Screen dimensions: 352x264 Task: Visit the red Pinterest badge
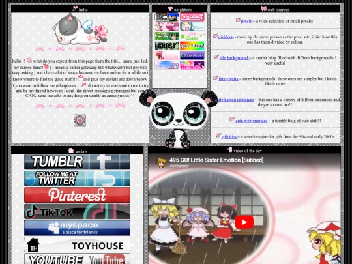[x=77, y=195]
